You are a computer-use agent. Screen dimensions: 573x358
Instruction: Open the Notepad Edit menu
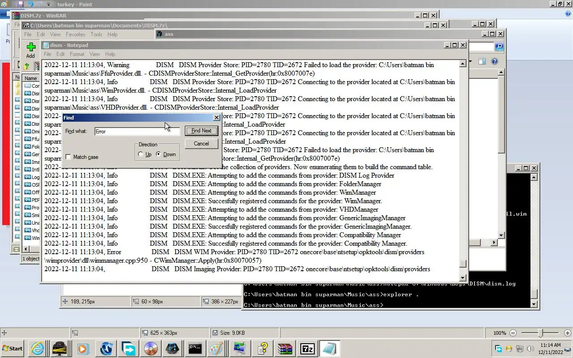60,54
